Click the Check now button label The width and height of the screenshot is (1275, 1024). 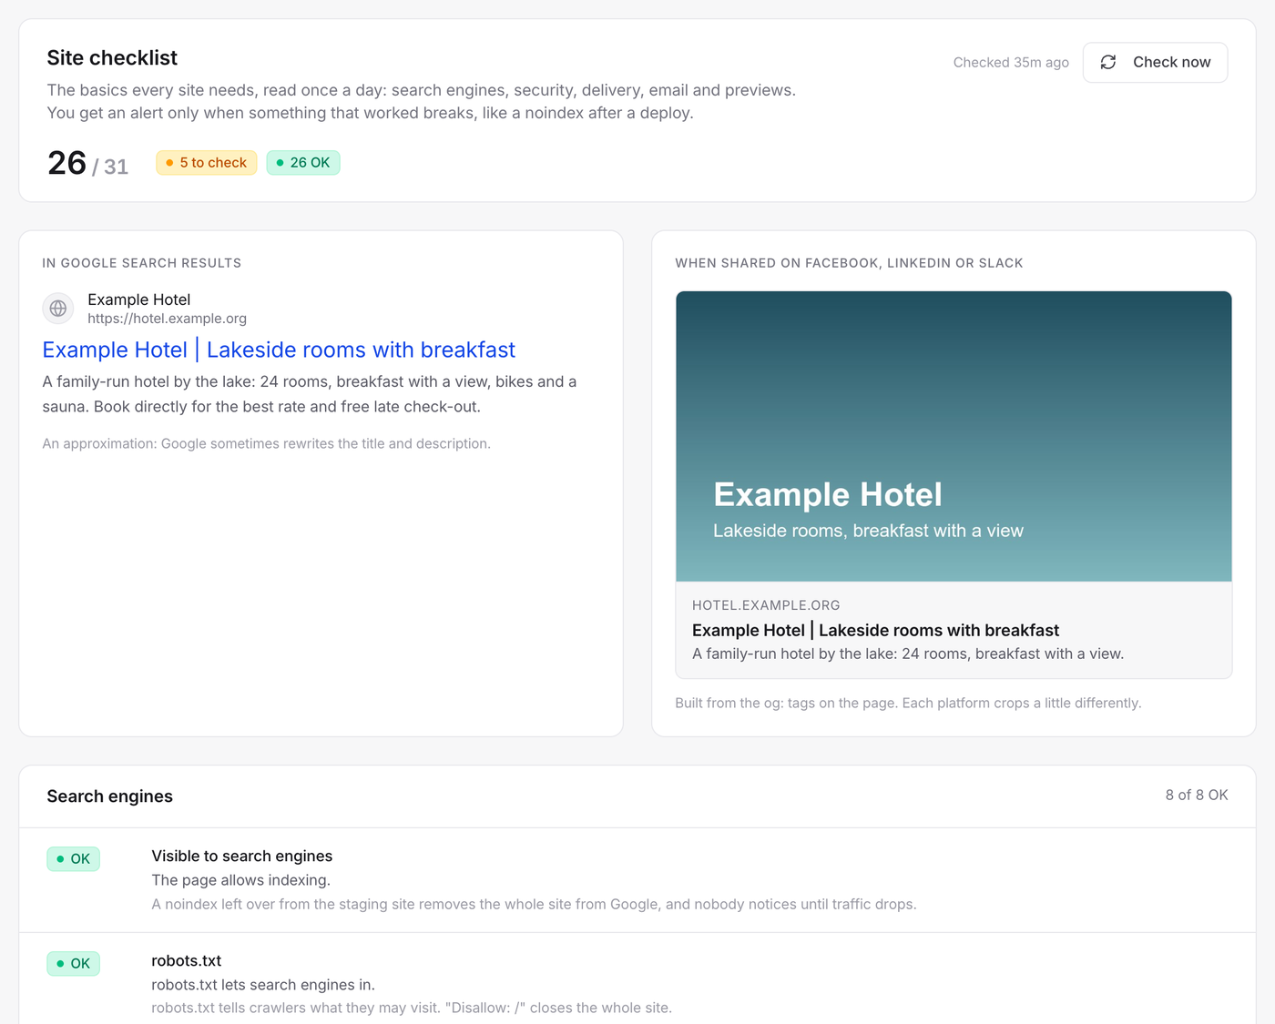point(1172,62)
